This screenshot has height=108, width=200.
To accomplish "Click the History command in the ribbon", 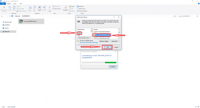I will [72, 11].
